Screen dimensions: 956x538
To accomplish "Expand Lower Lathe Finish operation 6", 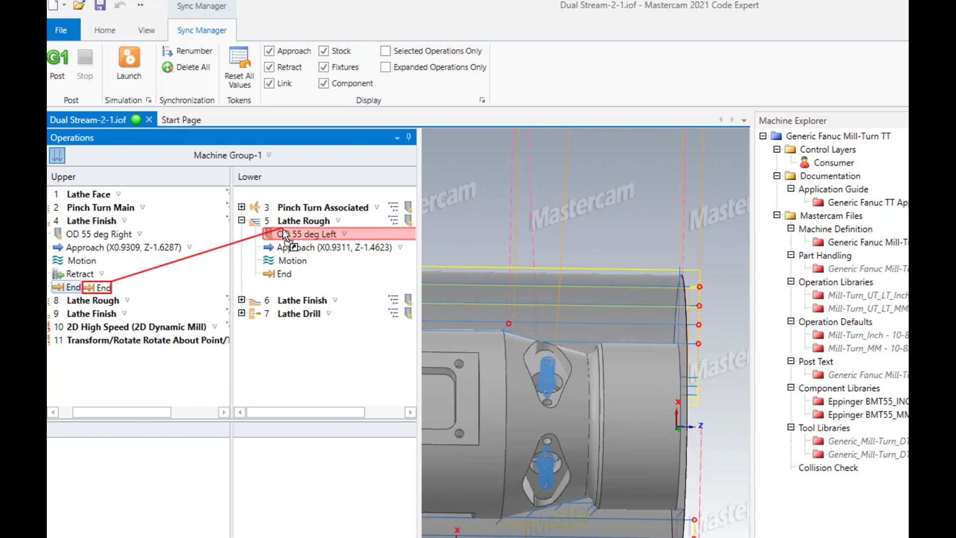I will point(241,299).
